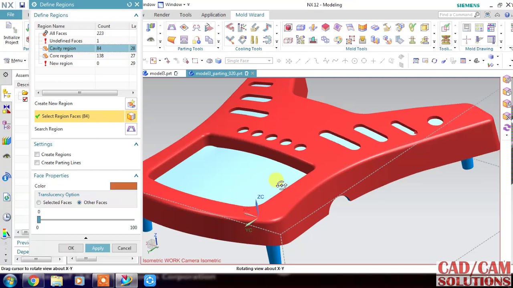Click the orange wedge icon in Parting Tools
513x288 pixels.
[172, 40]
